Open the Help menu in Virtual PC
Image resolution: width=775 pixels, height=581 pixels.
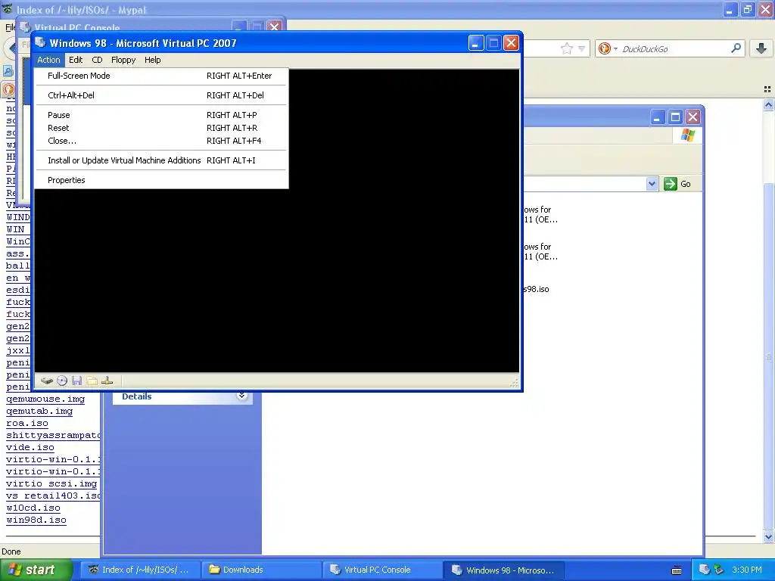pos(152,60)
